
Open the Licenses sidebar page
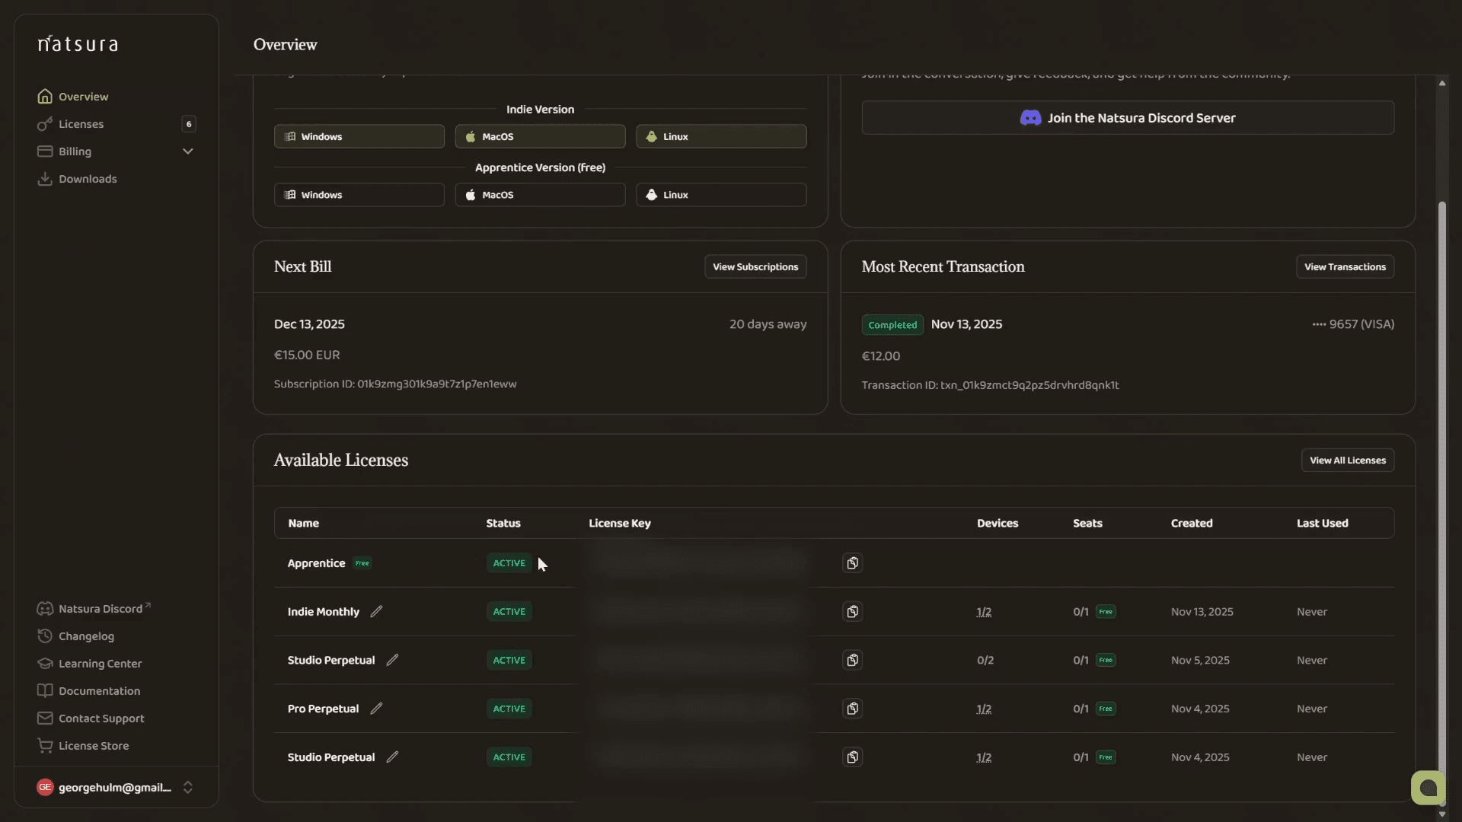click(x=81, y=124)
